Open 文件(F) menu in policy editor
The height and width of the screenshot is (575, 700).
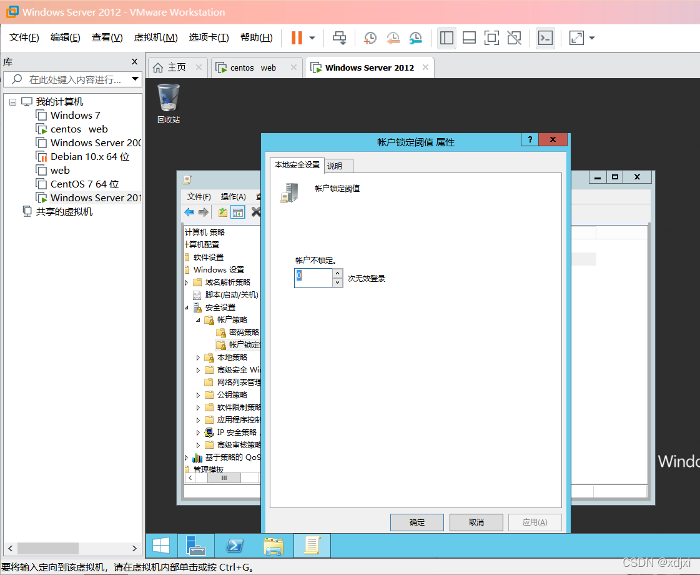[199, 197]
